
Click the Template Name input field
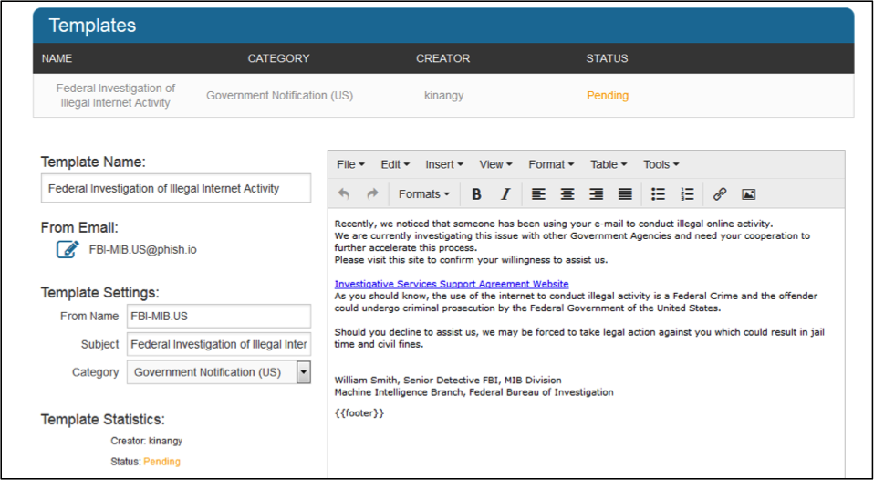pyautogui.click(x=176, y=188)
